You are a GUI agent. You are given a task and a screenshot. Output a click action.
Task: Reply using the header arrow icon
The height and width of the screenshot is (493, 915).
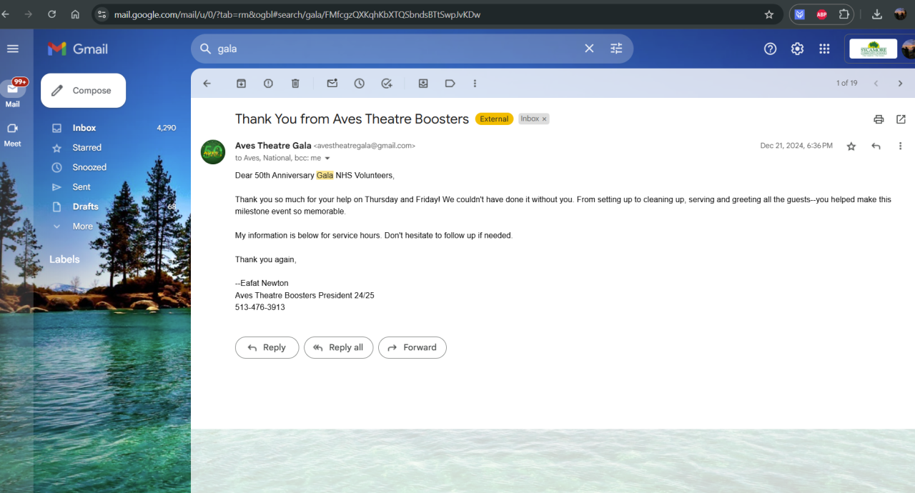pos(876,146)
